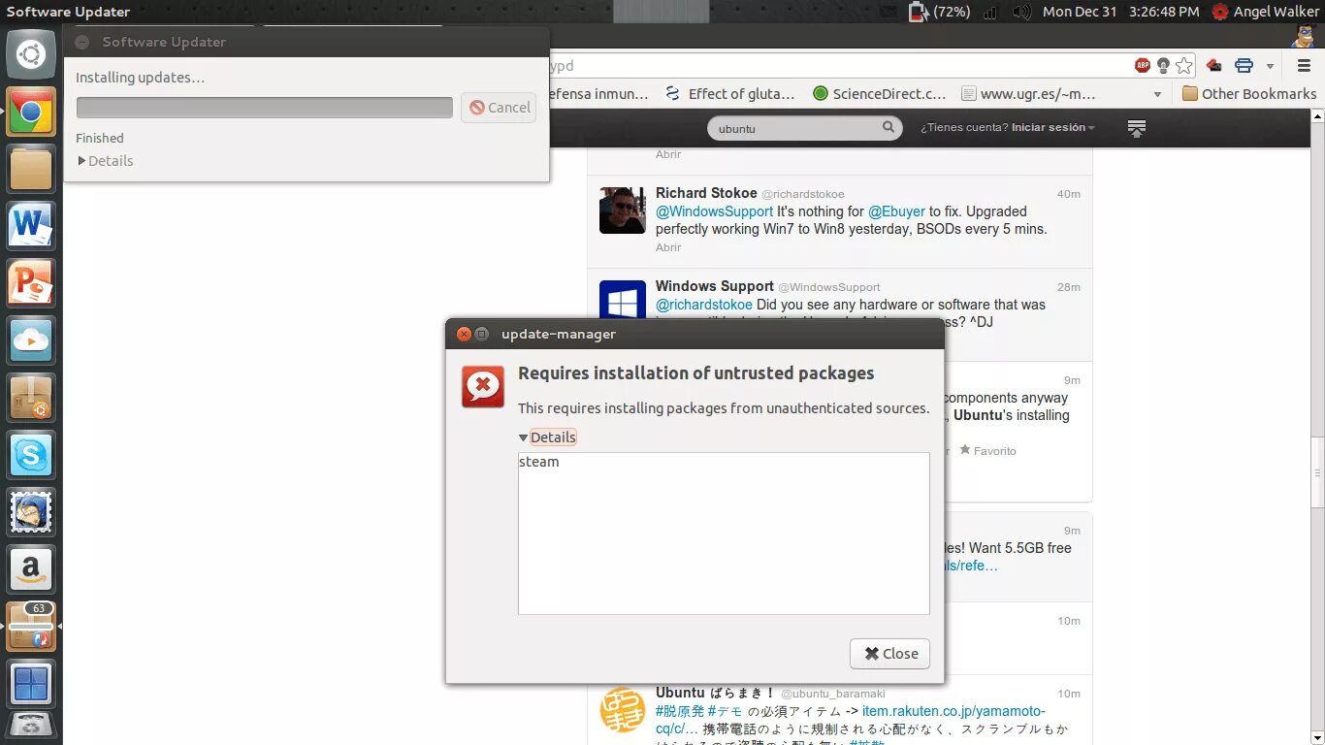Open the Files folder launcher icon
This screenshot has width=1325, height=745.
pos(31,170)
